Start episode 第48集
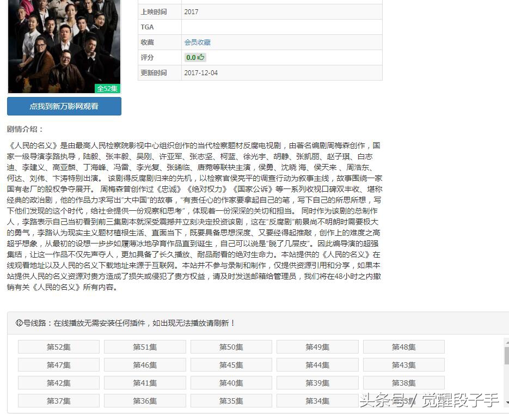The image size is (509, 414). [403, 346]
